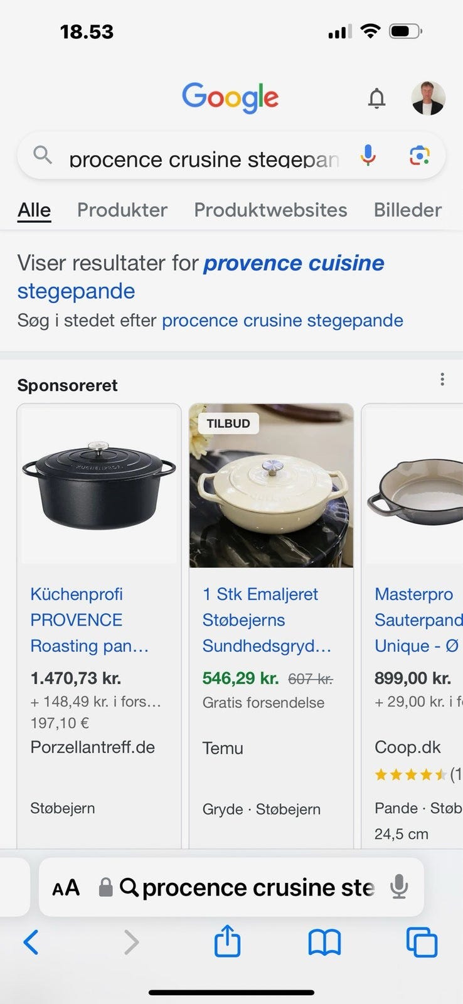
Task: Open the Temu enamel cast iron pot link
Action: pos(267,620)
